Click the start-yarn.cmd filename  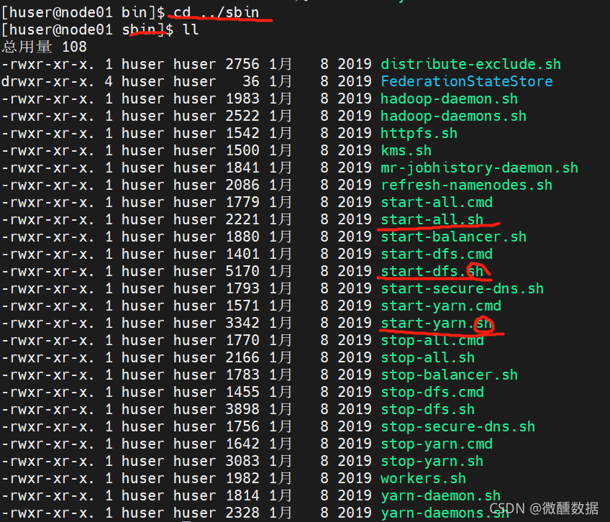coord(441,306)
